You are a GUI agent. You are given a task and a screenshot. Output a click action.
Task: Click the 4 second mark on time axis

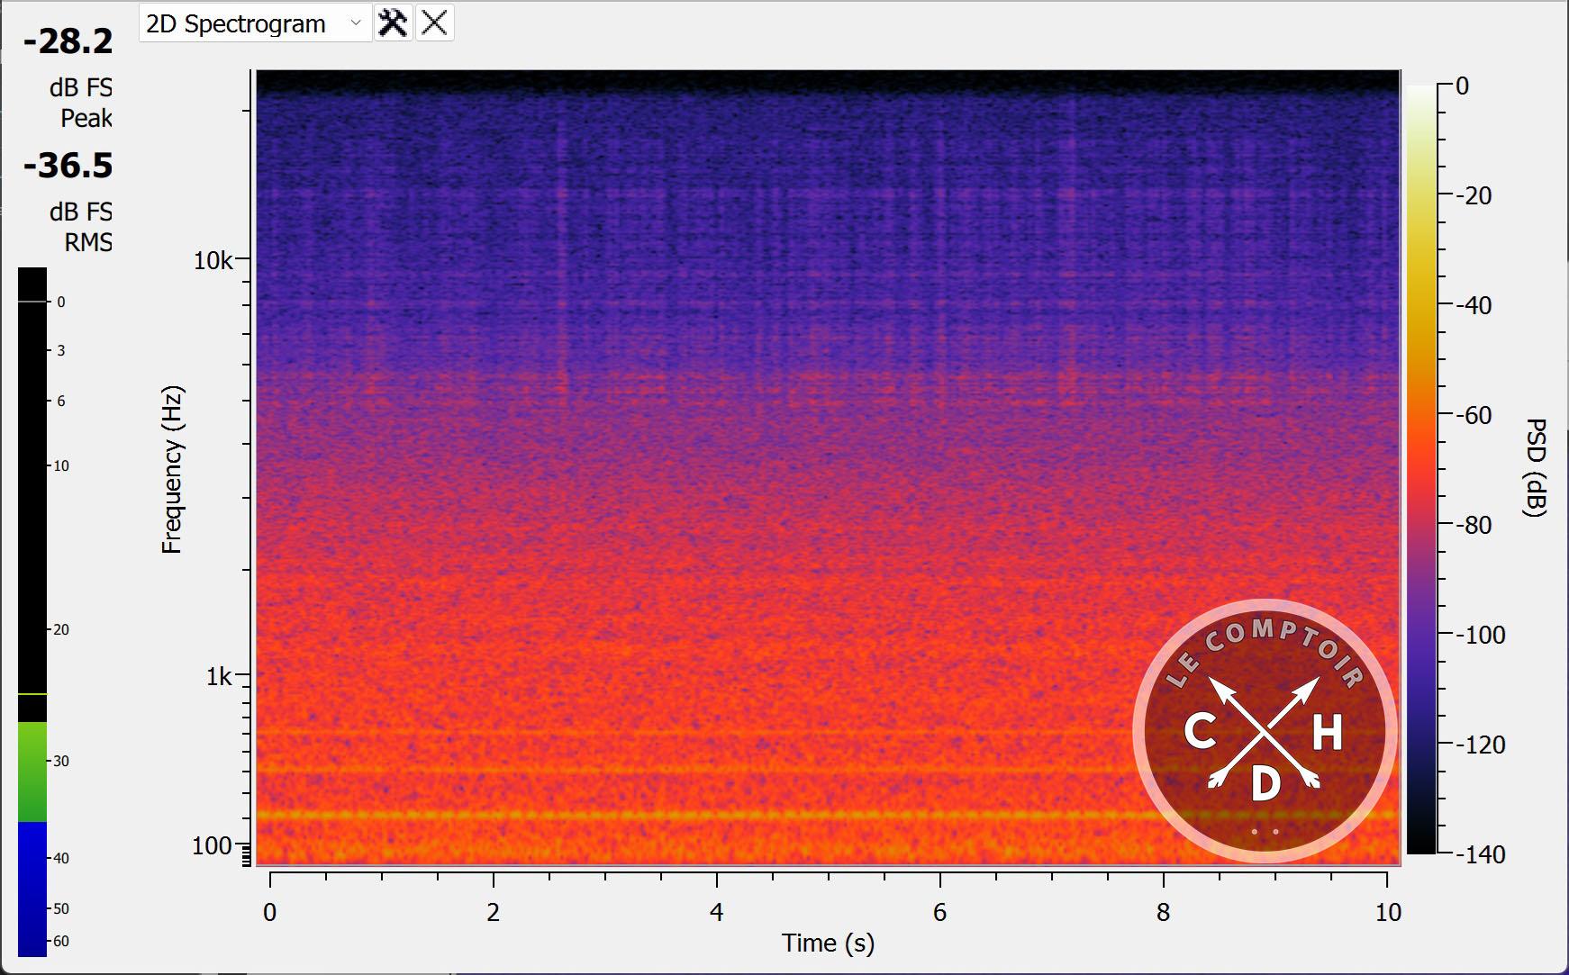(716, 912)
